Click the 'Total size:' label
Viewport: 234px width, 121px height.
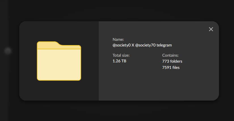coord(121,56)
